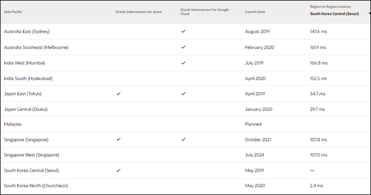Click the Planned launch status for Malaysia
Image resolution: width=371 pixels, height=195 pixels.
click(253, 124)
